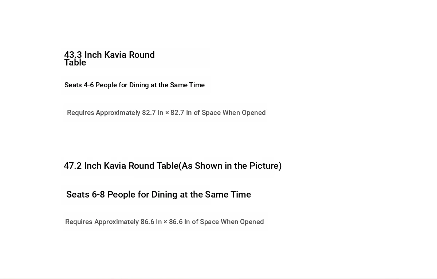Click '4-6' in the first seating line
The height and width of the screenshot is (279, 437).
89,85
